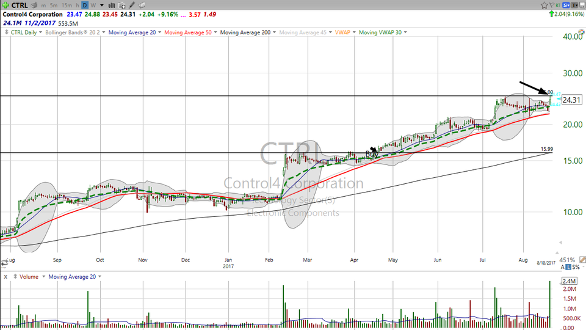586x330 pixels.
Task: Click the Buy annotation on chart
Action: tap(372, 154)
